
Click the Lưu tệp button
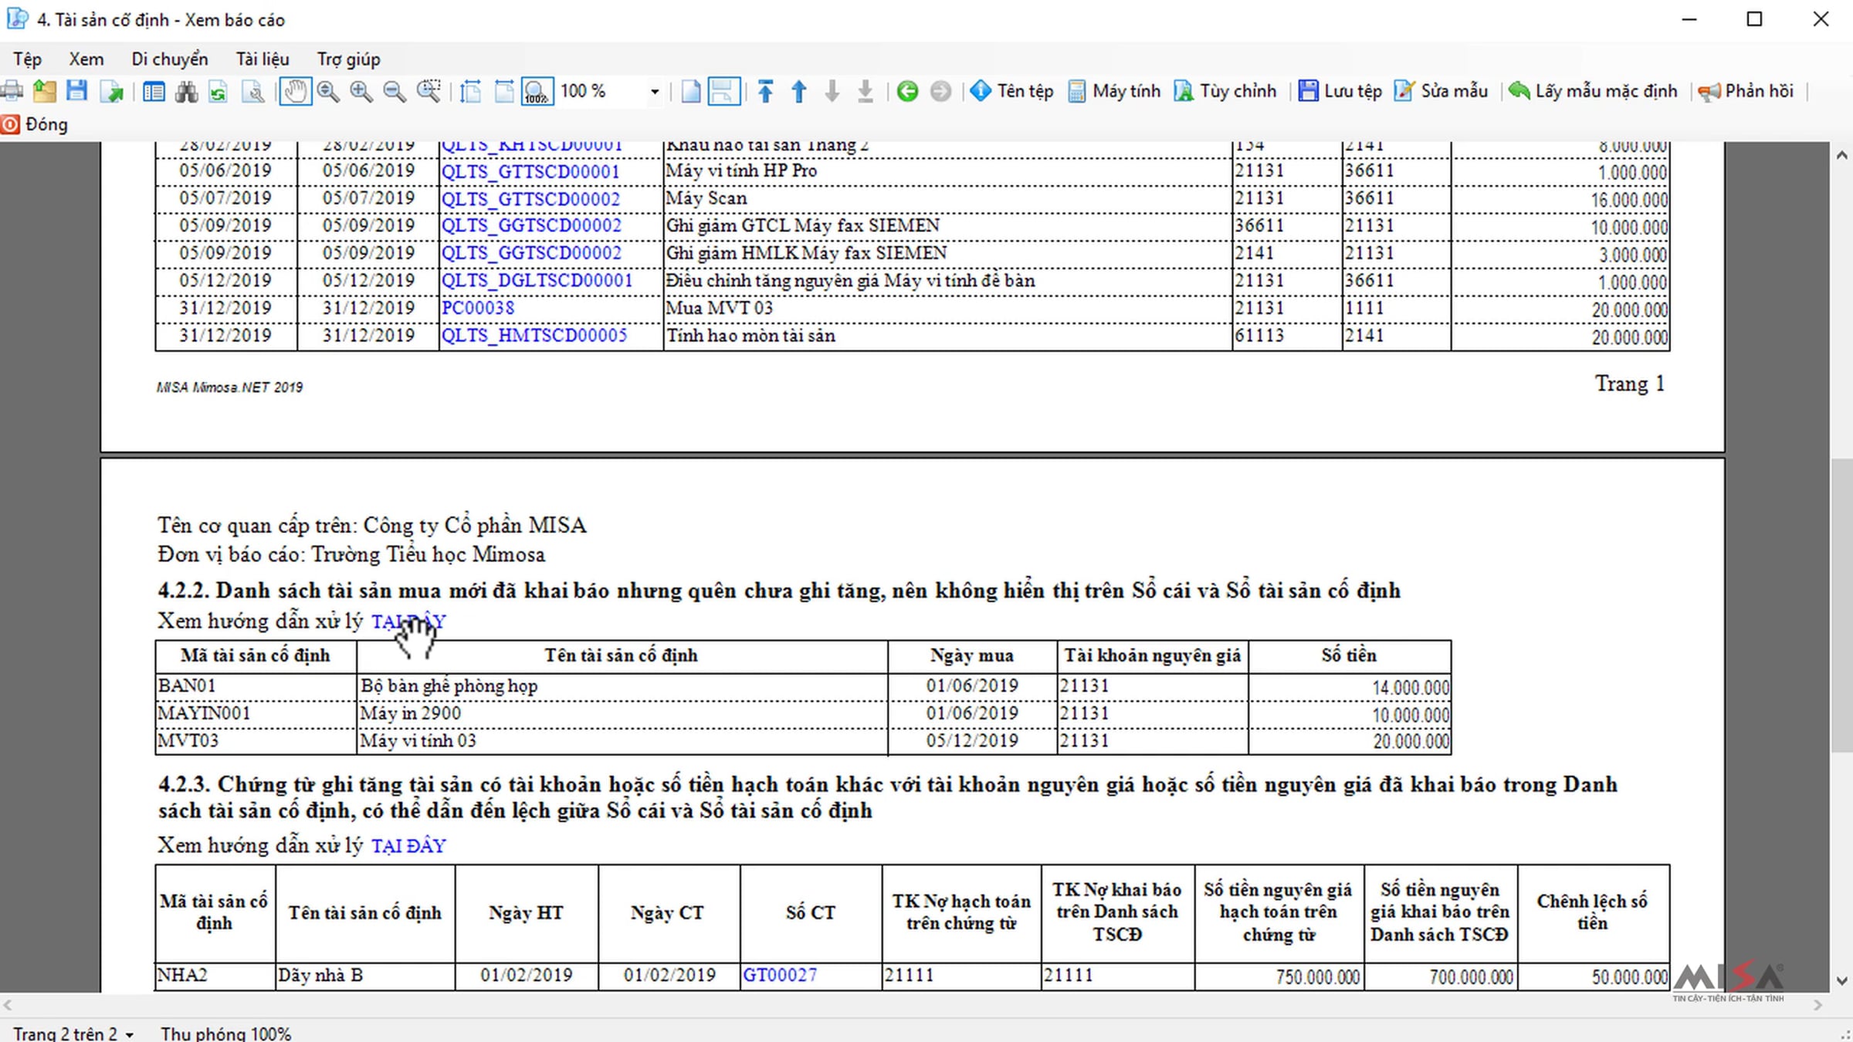coord(1340,91)
